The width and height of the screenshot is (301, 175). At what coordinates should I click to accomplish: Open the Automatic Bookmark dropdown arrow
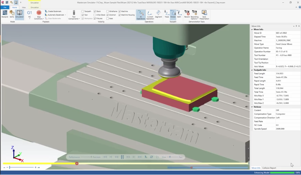click(x=65, y=15)
